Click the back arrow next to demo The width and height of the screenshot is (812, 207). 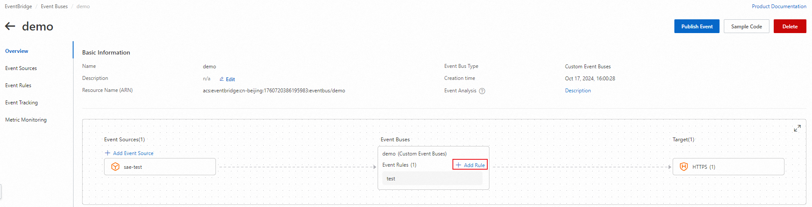click(x=10, y=26)
